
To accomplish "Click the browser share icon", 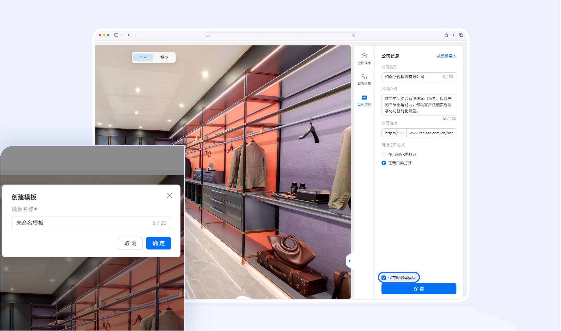I will point(446,35).
